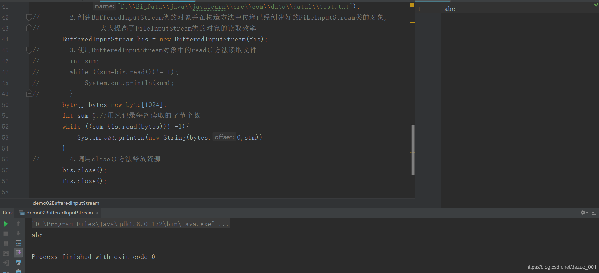This screenshot has width=599, height=273.
Task: Click the yellow warning indicator square in editor
Action: click(412, 5)
